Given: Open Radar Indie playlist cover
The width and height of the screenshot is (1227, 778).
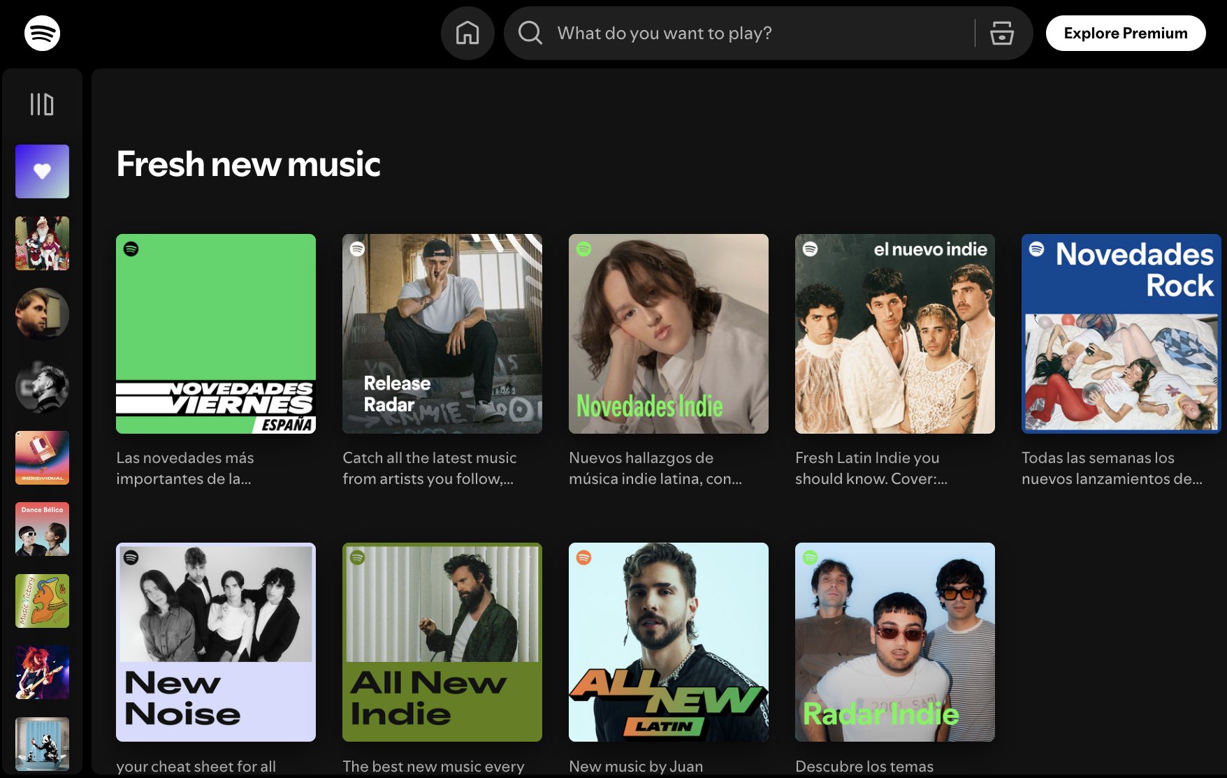Looking at the screenshot, I should [x=895, y=643].
